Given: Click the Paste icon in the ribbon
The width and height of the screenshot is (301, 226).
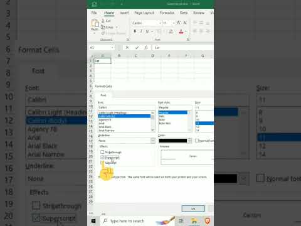Looking at the screenshot, I should (x=95, y=23).
